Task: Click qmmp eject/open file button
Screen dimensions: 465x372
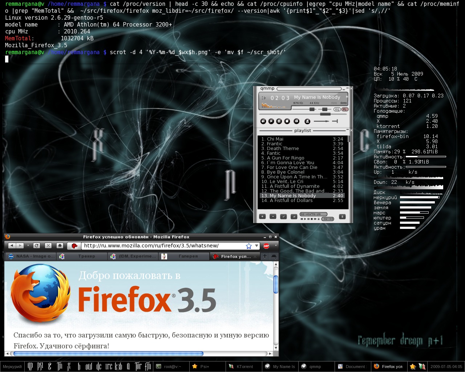Action: click(x=307, y=121)
